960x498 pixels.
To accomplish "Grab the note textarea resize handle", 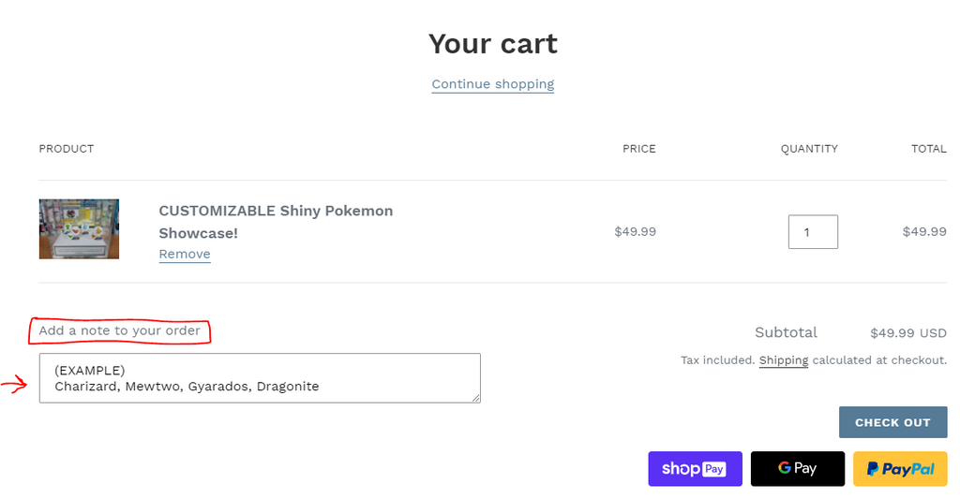I will tap(476, 399).
